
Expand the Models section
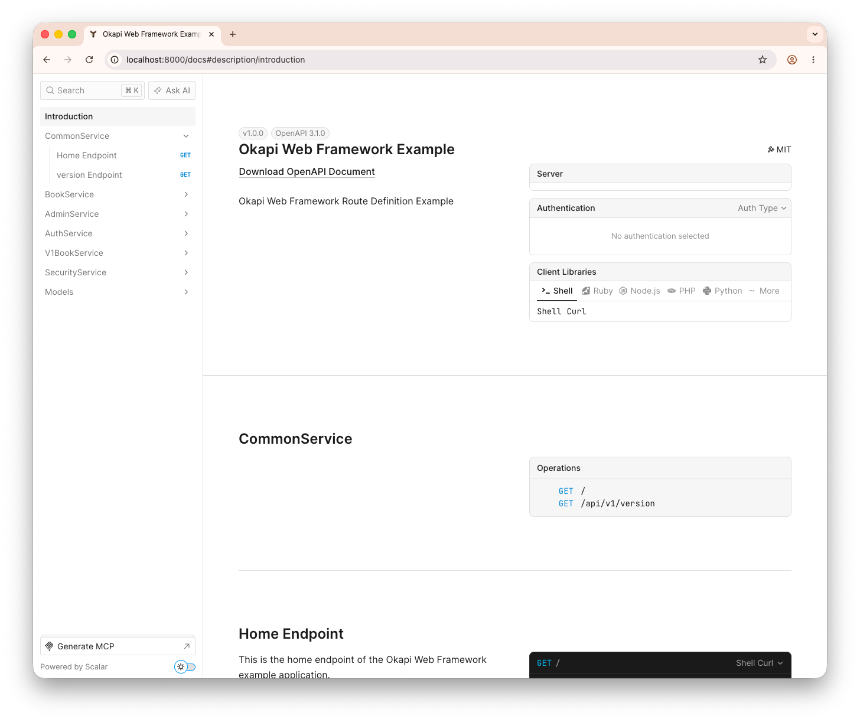coord(118,292)
